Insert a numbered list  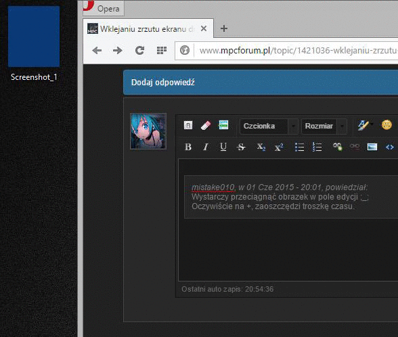point(317,147)
